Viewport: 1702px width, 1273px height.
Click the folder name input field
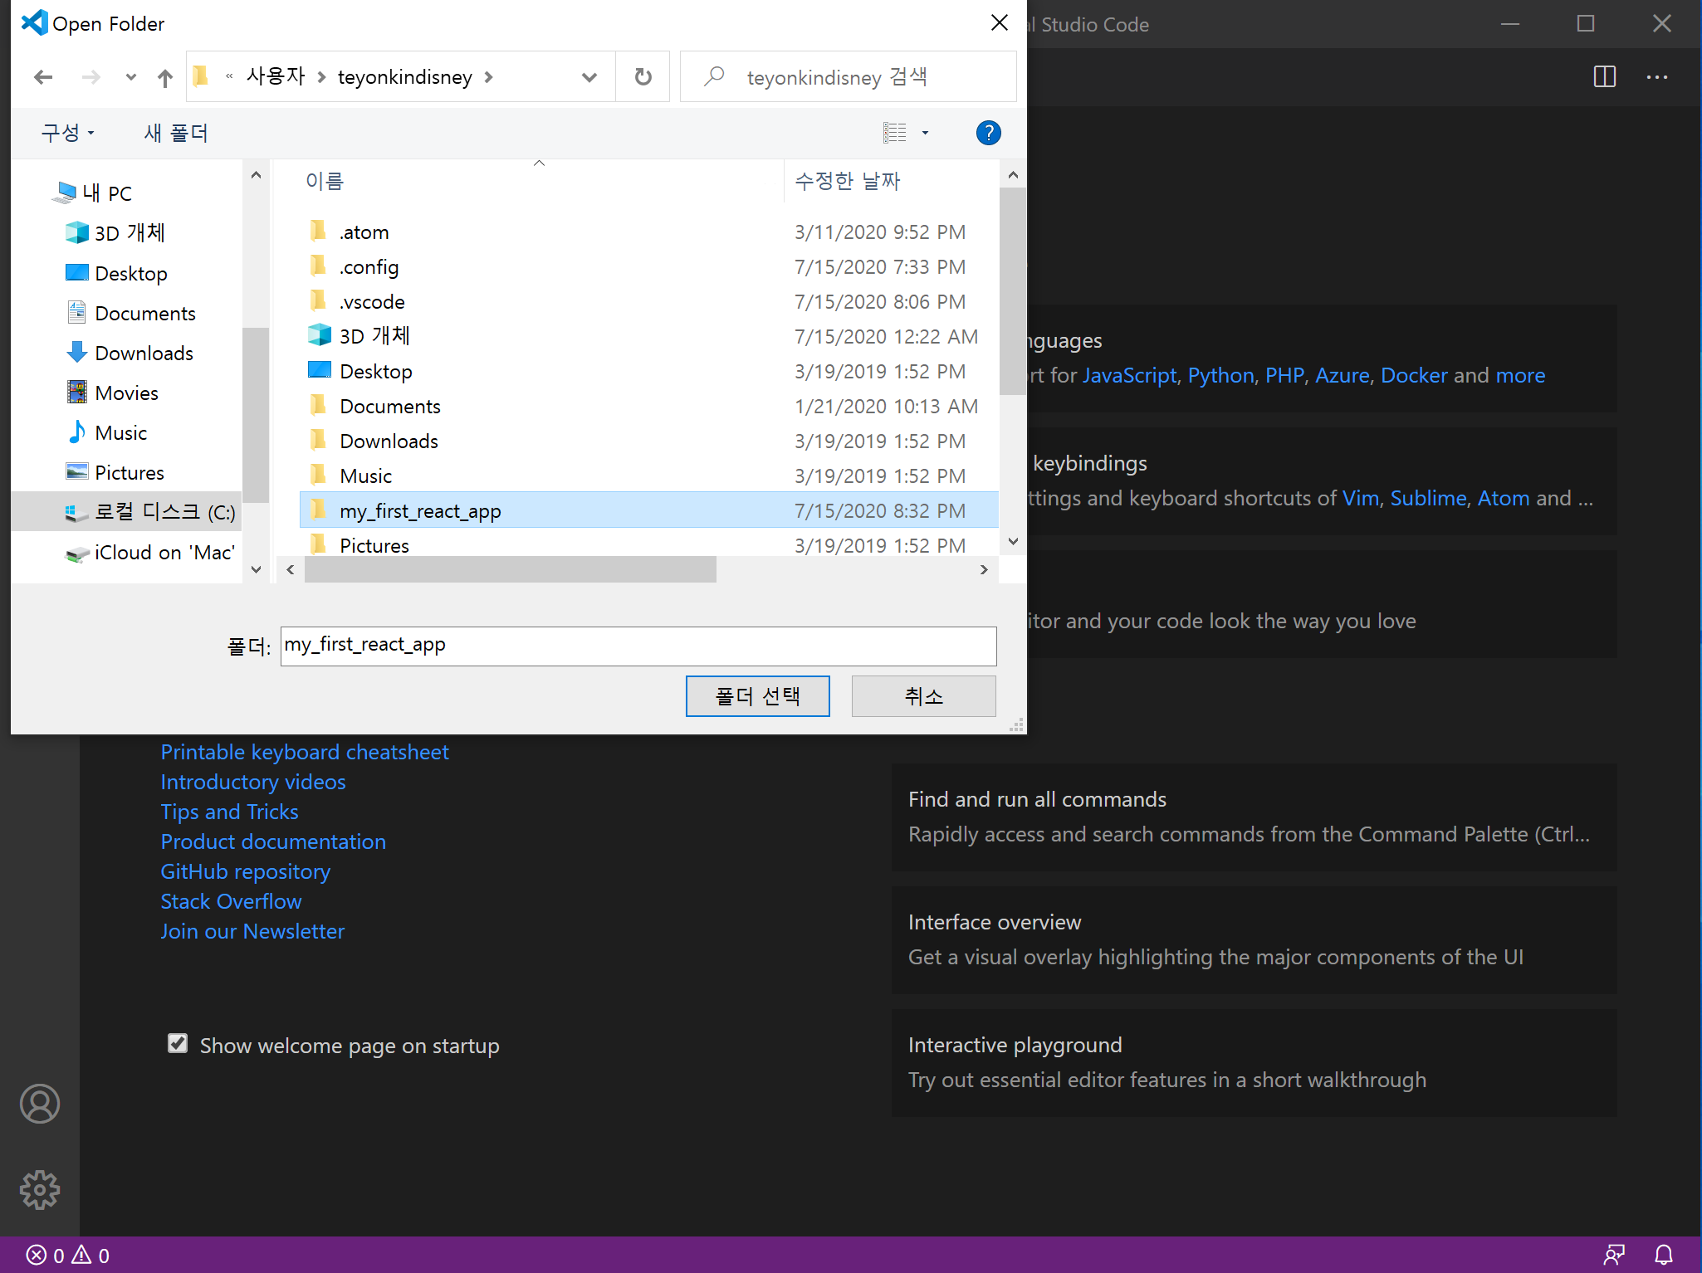tap(638, 643)
